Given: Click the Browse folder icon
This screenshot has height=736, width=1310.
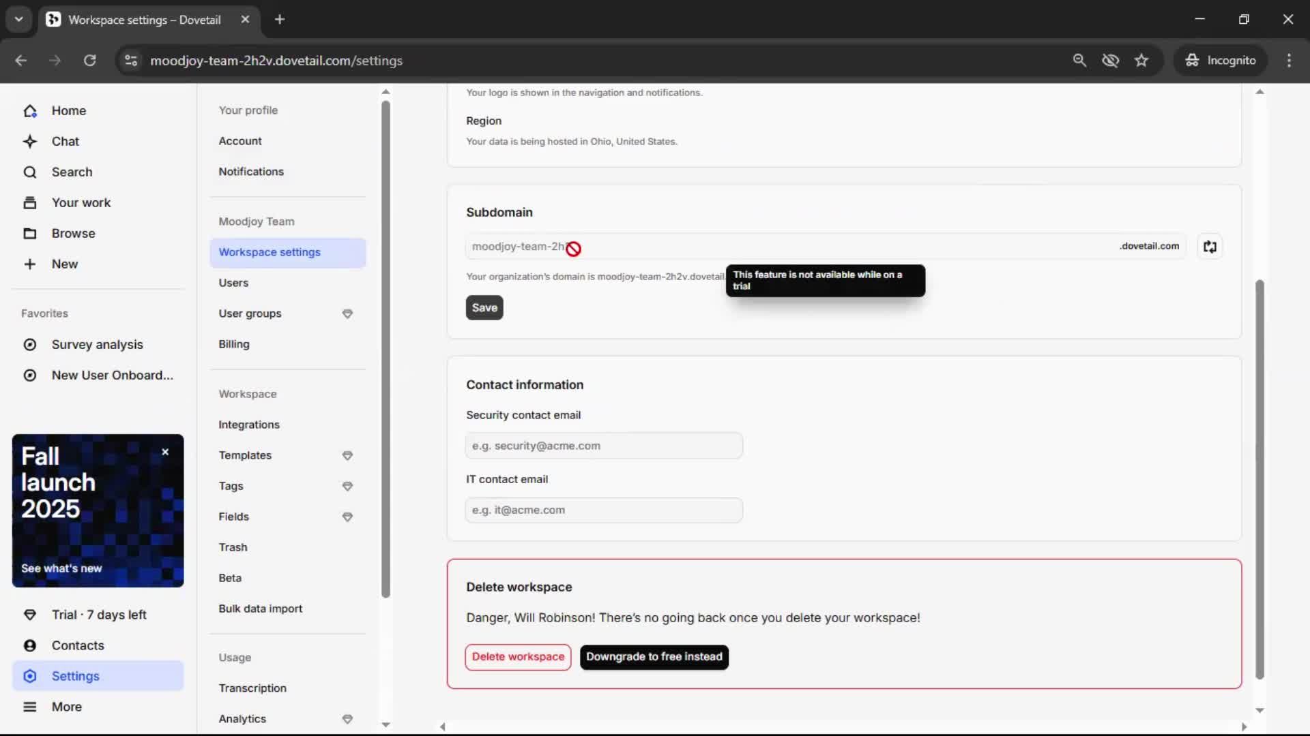Looking at the screenshot, I should (30, 234).
